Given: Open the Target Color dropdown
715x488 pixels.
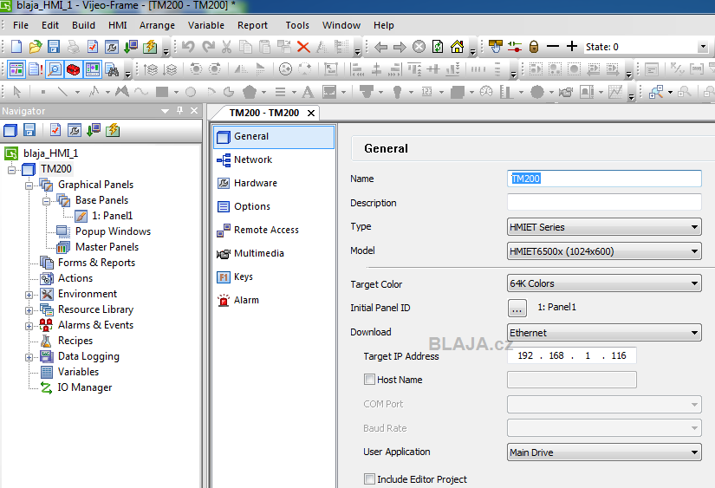Looking at the screenshot, I should (x=604, y=283).
